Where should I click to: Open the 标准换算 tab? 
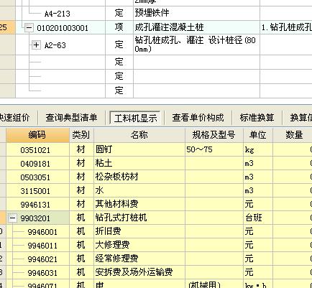(x=257, y=118)
